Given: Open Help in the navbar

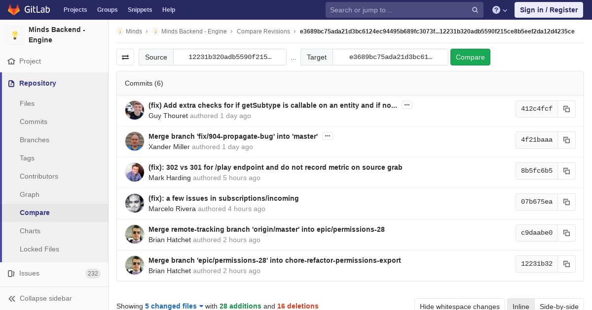Looking at the screenshot, I should tap(169, 10).
